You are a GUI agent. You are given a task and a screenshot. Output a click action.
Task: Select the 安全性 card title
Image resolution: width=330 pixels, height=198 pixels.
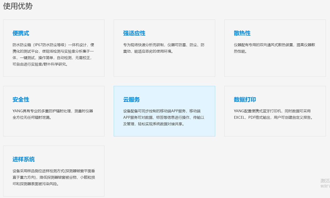click(x=21, y=100)
